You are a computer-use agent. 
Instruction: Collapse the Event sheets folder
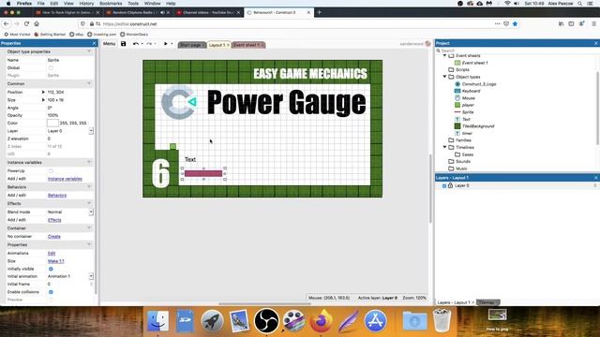444,56
